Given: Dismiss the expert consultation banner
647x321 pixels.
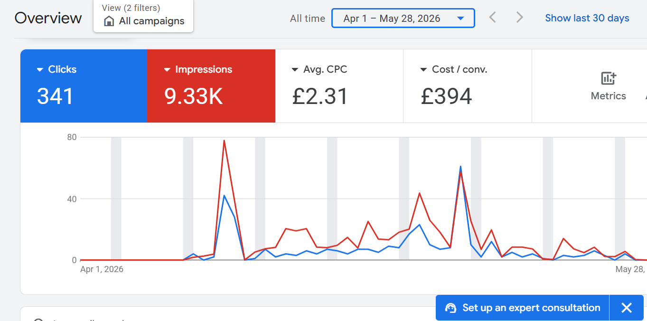Looking at the screenshot, I should [x=627, y=308].
